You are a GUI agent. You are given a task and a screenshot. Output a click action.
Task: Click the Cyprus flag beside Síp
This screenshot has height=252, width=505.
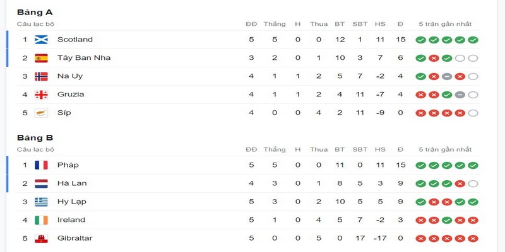41,113
